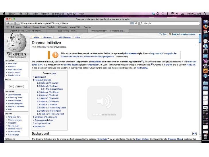Screen dimensions: 209x157
Task: Hide the Contents table via [hide]
Action: 54,73
